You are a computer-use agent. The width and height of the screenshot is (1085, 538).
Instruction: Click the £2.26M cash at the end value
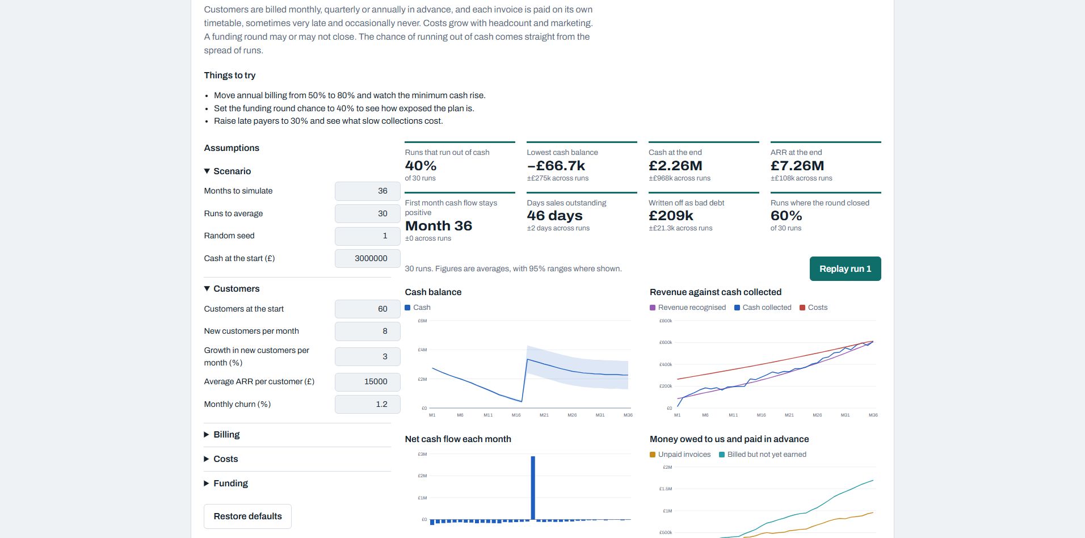pyautogui.click(x=675, y=166)
